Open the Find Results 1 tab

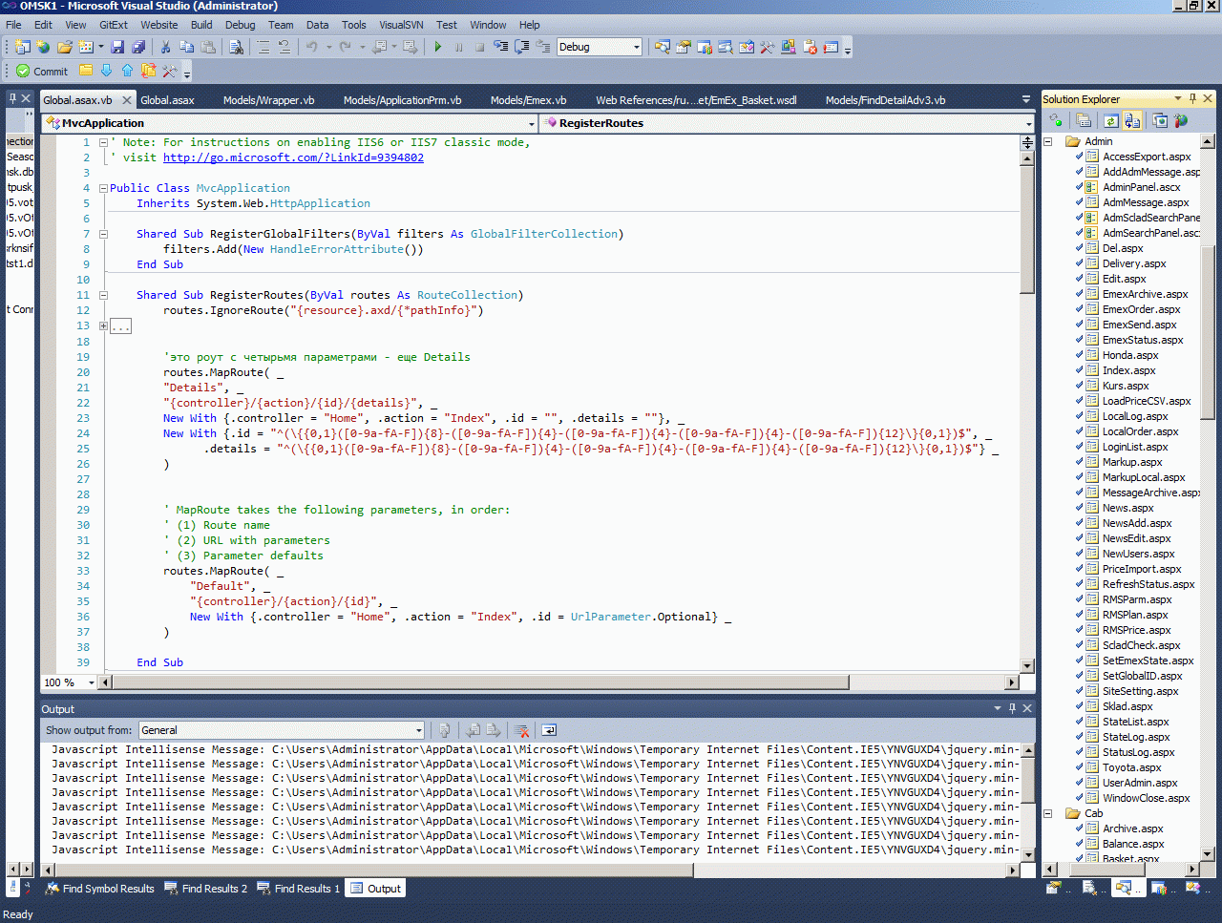pos(298,889)
